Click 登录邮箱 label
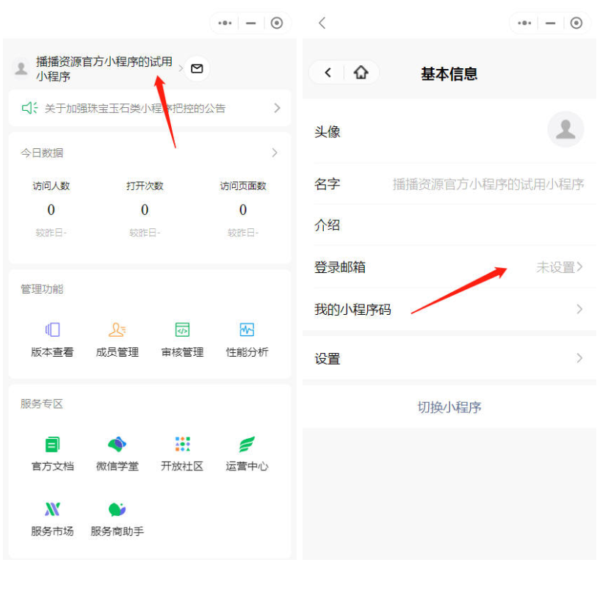The width and height of the screenshot is (608, 612). pos(340,267)
